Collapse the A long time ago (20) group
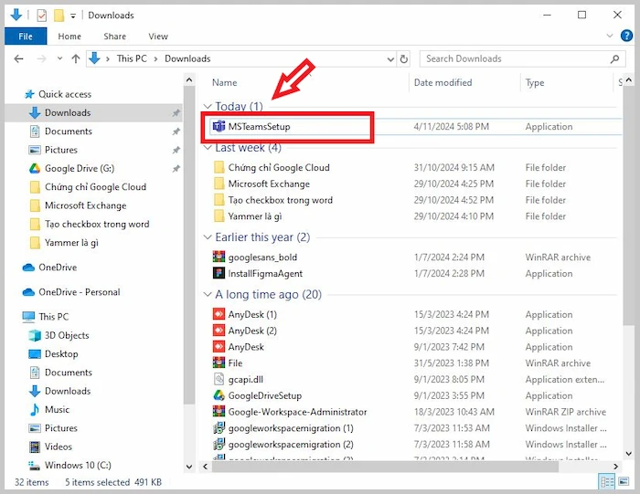This screenshot has width=640, height=494. [x=208, y=294]
